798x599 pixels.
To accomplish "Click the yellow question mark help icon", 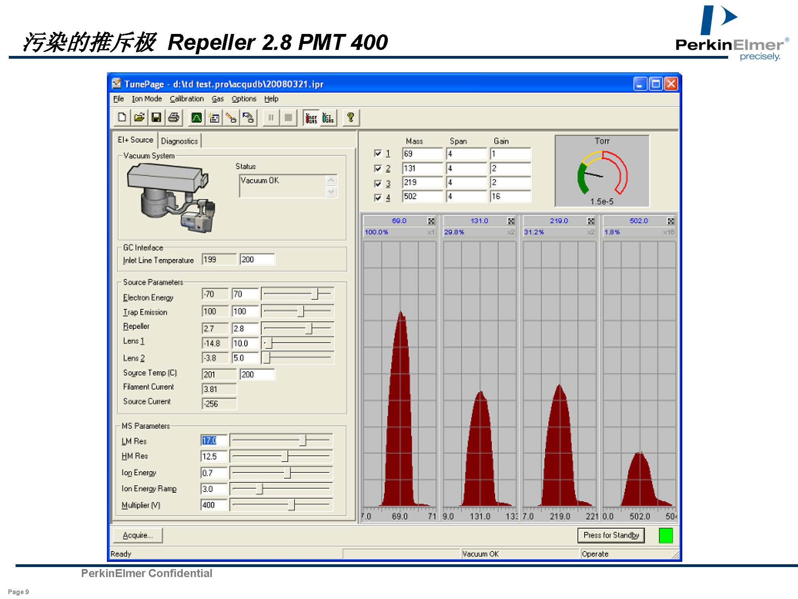I will [x=351, y=117].
